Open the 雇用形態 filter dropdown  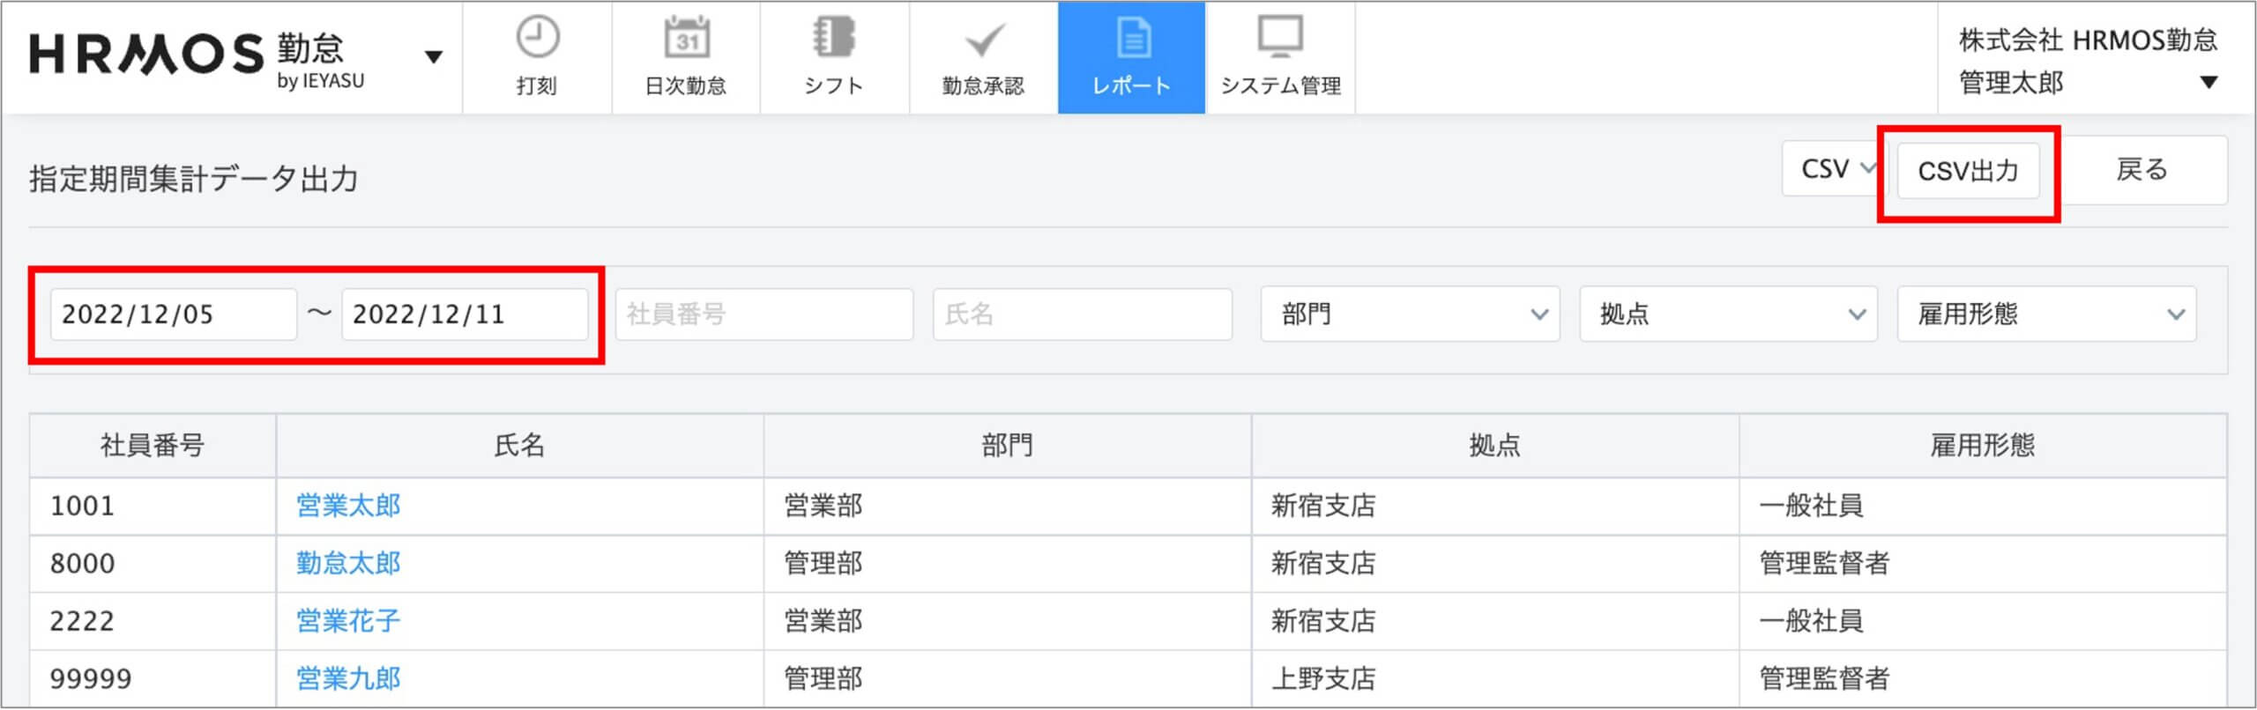pos(2046,314)
